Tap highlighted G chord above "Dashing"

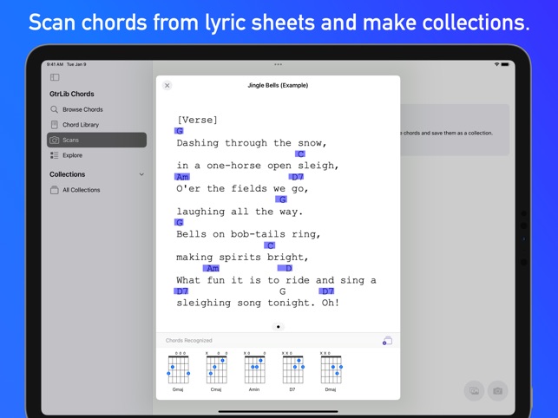tap(180, 131)
